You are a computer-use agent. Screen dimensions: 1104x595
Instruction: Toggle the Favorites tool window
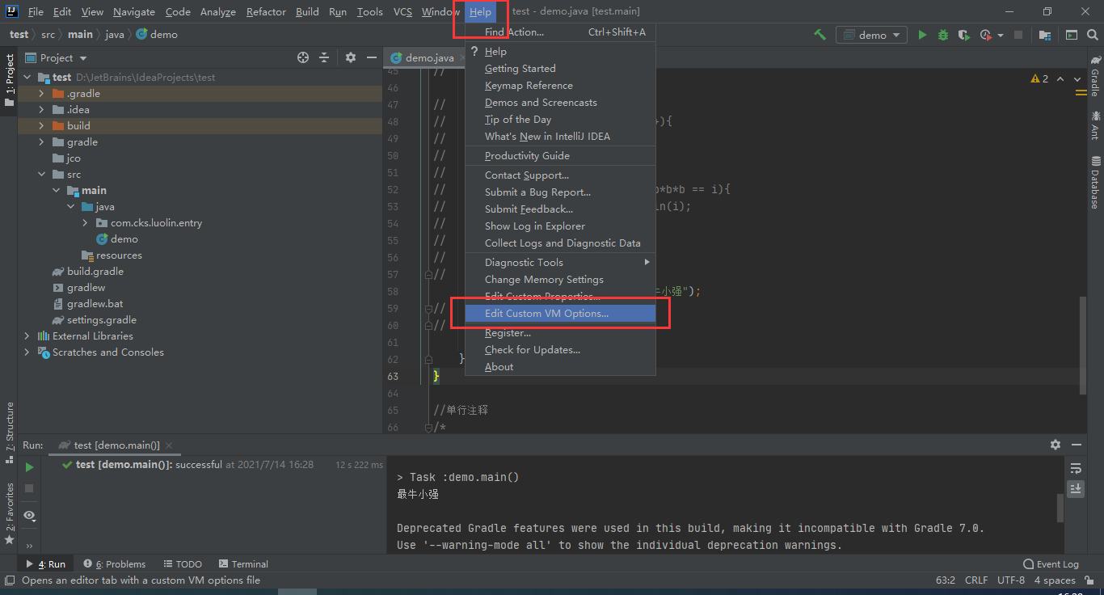(x=10, y=509)
